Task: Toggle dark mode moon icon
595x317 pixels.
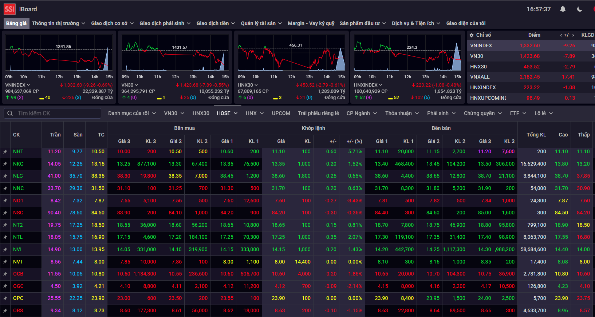Action: click(x=580, y=9)
